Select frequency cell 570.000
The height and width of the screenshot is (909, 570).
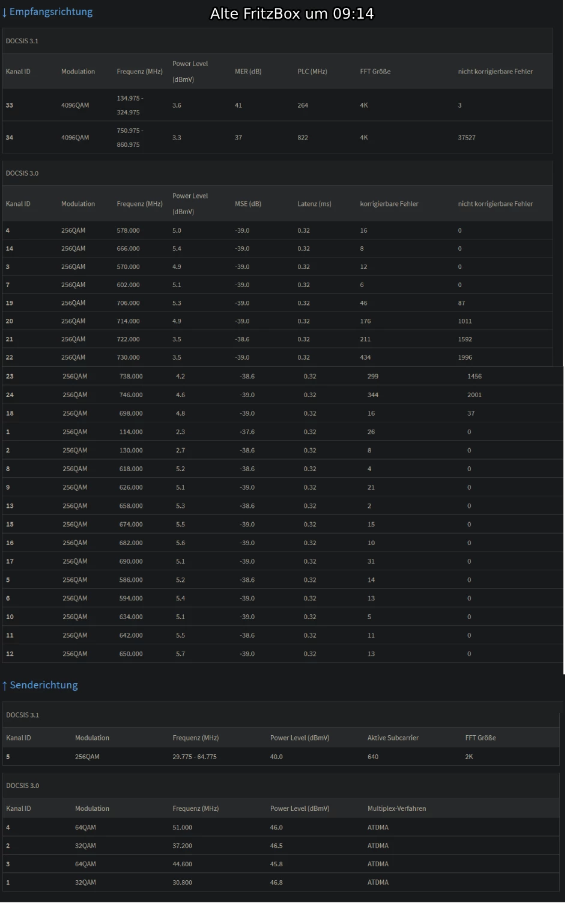tap(128, 267)
